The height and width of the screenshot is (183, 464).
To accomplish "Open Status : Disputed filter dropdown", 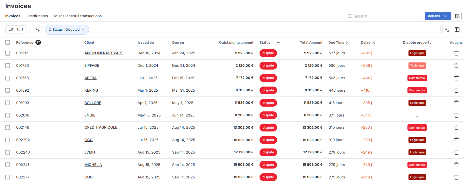I will point(67,30).
